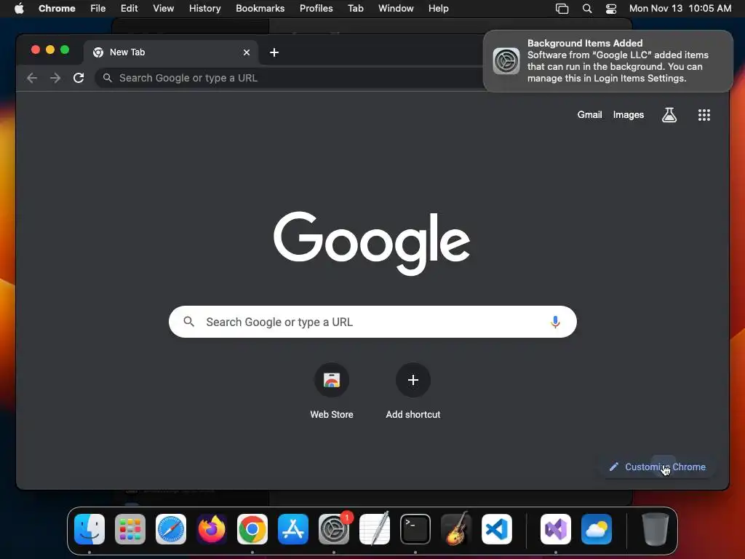Select the New Tab tab
This screenshot has width=745, height=559.
(x=171, y=52)
